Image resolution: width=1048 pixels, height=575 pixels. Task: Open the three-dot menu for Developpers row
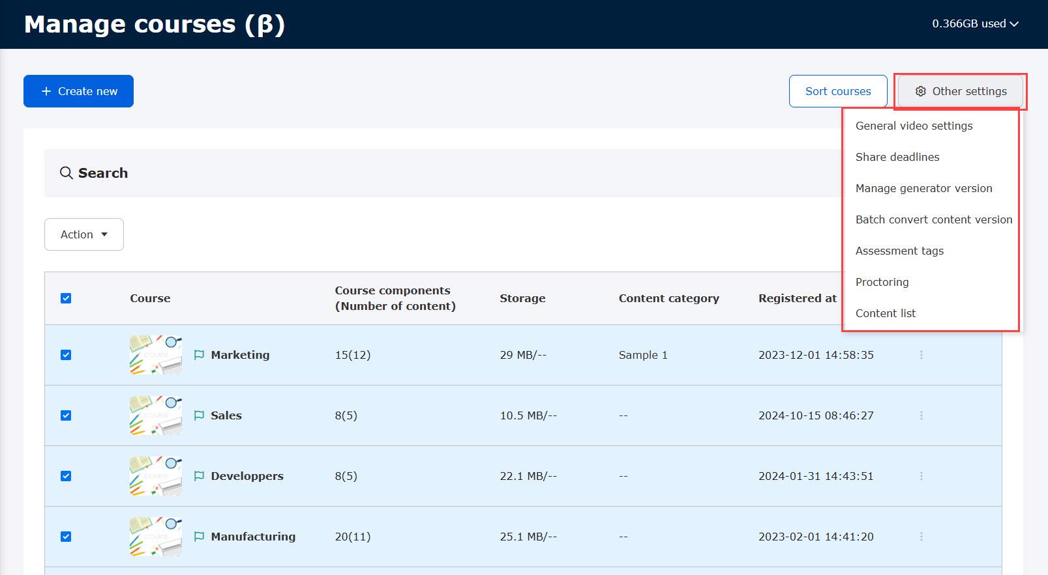(921, 476)
